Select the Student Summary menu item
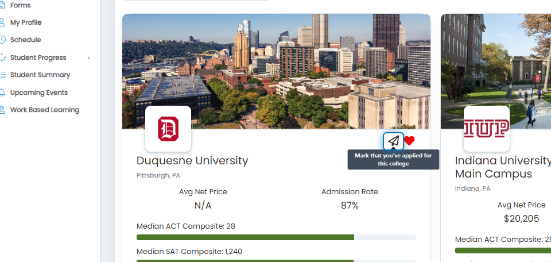Screen dimensions: 551x262 40,75
